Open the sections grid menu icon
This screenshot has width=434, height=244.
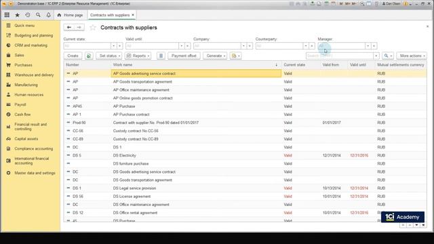click(x=7, y=15)
